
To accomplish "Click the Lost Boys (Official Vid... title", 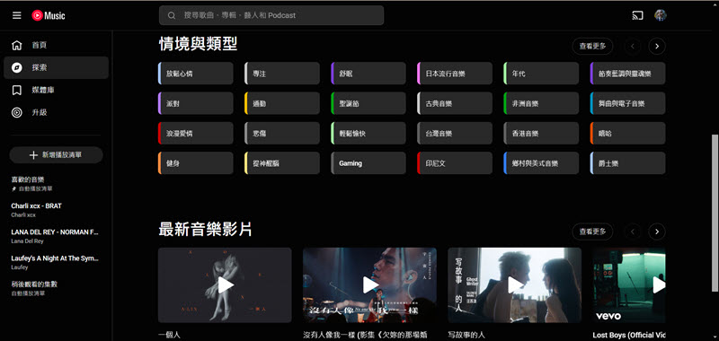I will click(x=629, y=335).
